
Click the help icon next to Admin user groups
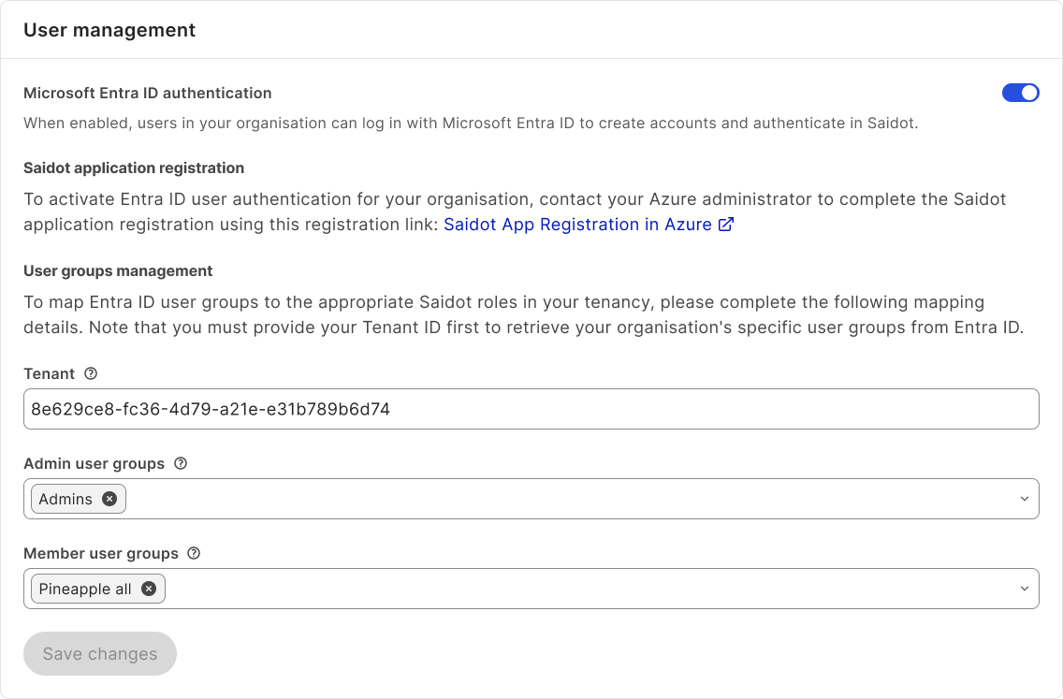(x=181, y=463)
